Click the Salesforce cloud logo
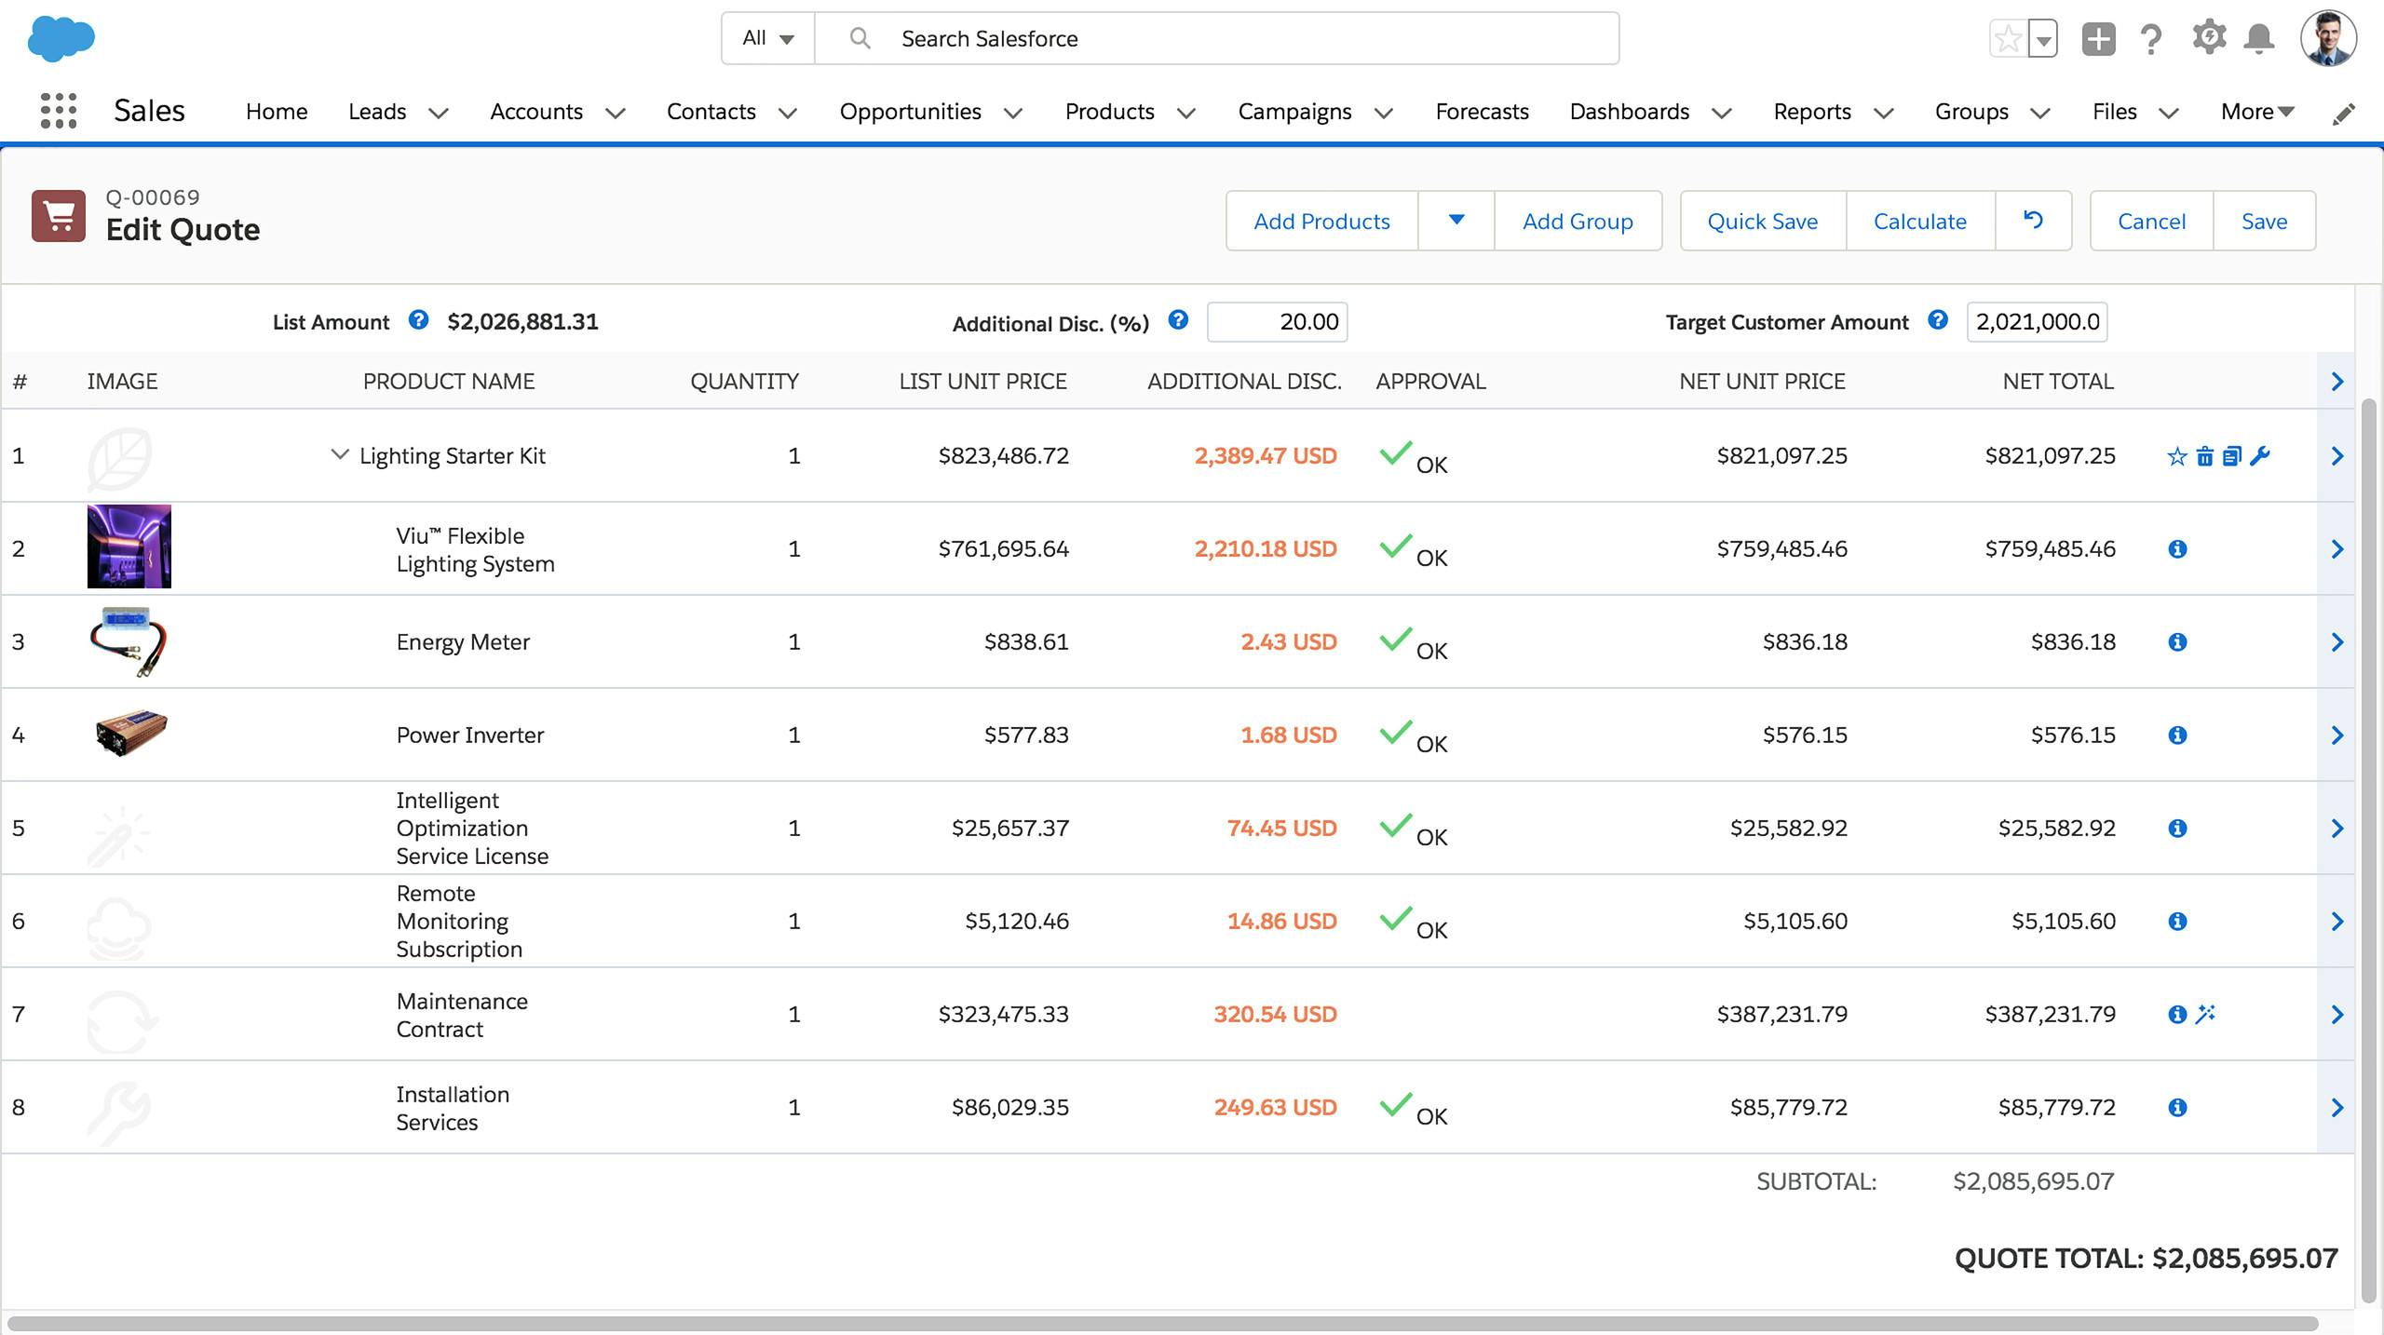The height and width of the screenshot is (1335, 2384). [x=61, y=39]
